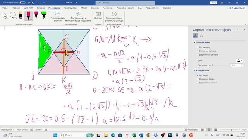Toggle the AutoSave switch (Автосохранение)
This screenshot has height=139, width=248.
click(22, 3)
